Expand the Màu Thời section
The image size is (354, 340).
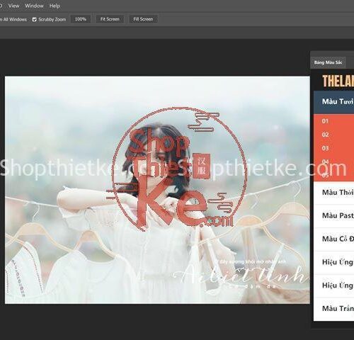click(x=334, y=193)
